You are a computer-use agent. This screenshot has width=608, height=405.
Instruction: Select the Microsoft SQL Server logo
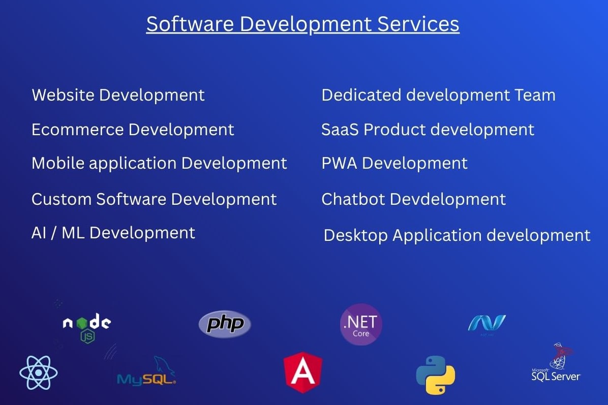[x=556, y=362]
